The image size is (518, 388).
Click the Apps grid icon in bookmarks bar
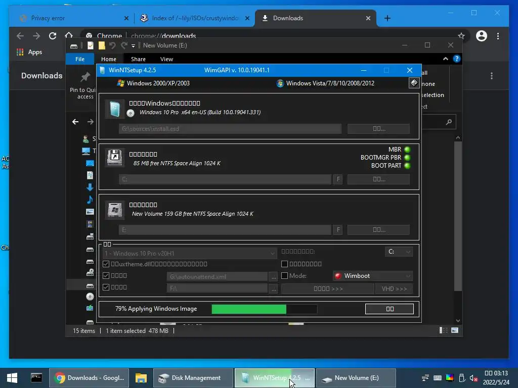pos(20,52)
